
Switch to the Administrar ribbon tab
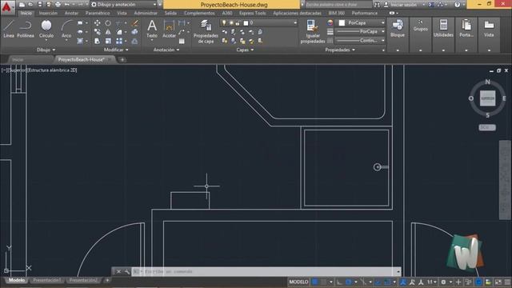click(146, 13)
